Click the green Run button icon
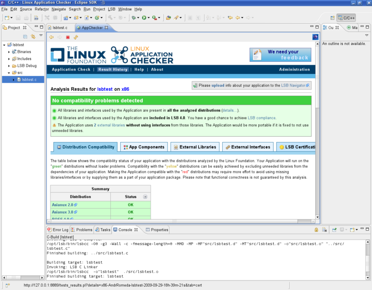372x290 pixels. click(x=144, y=18)
